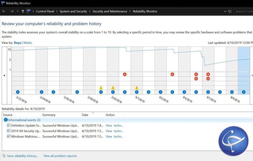
Task: View technical details for 2019-04 Security Update
Action: (x=114, y=131)
